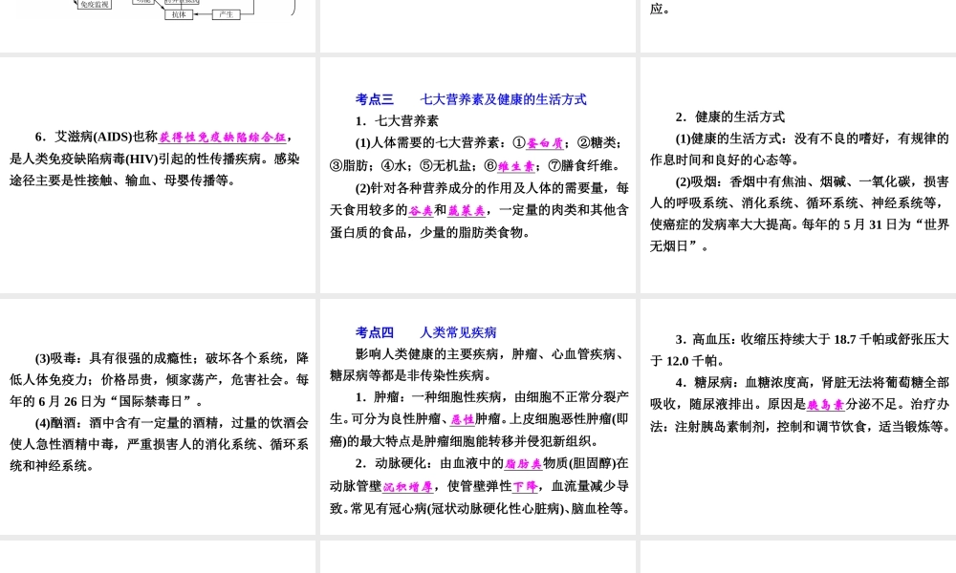Click the 考点三 label

pos(375,99)
